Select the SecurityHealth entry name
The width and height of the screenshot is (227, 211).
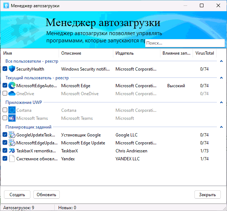(x=30, y=69)
